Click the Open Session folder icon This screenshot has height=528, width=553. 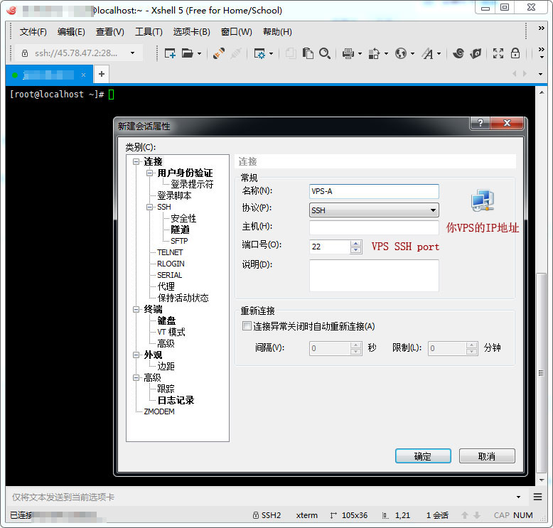click(188, 53)
